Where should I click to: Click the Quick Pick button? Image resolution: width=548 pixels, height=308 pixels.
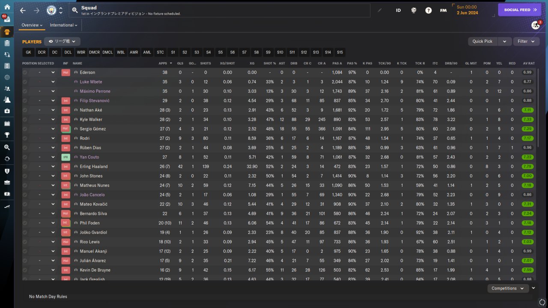[x=483, y=41]
